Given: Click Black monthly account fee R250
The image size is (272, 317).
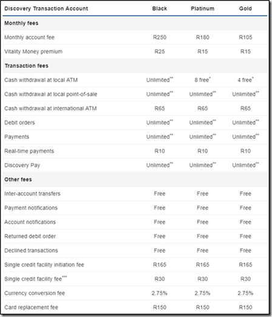Looking at the screenshot, I should 160,37.
